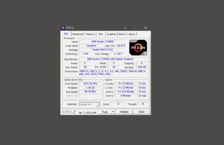The height and width of the screenshot is (145, 224).
Task: Expand the Tools dropdown arrow
Action: [113, 112]
